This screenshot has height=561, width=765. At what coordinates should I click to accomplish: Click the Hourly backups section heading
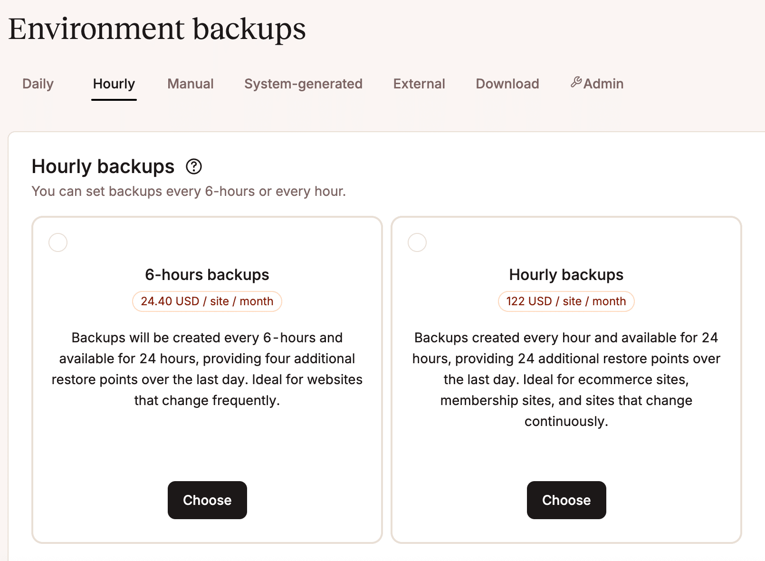(103, 166)
